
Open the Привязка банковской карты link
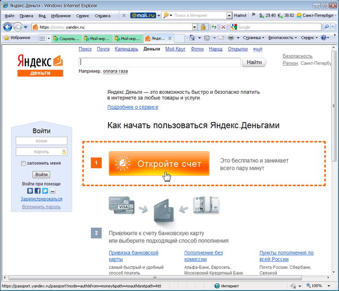133,256
